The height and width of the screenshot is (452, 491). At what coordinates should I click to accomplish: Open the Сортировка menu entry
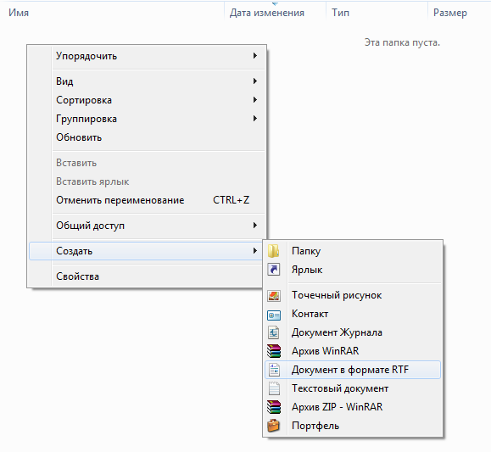pos(147,100)
